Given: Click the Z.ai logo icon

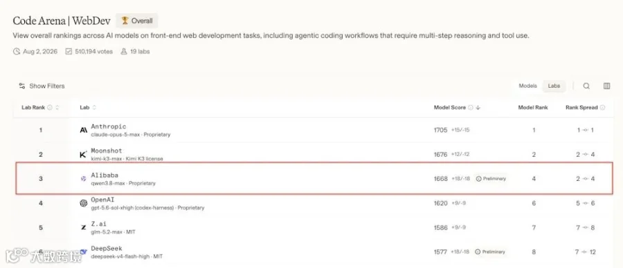Looking at the screenshot, I should point(84,227).
